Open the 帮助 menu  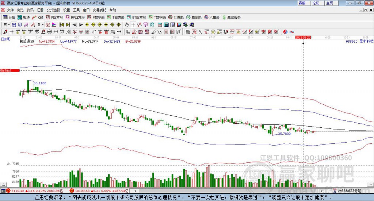coord(112,10)
